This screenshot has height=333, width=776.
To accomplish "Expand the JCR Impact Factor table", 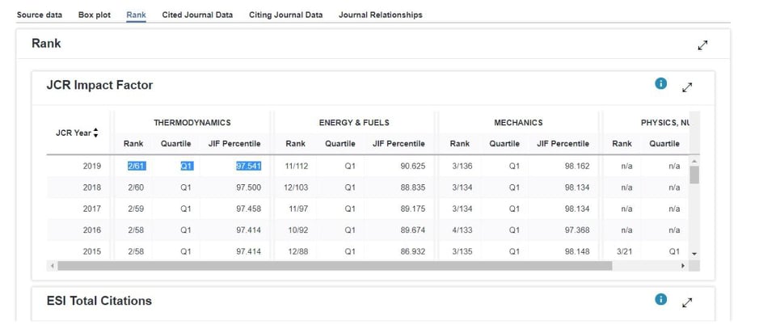I will tap(687, 86).
